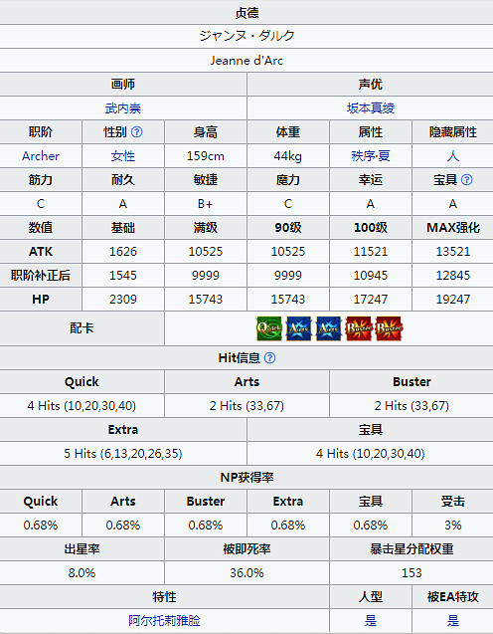This screenshot has height=634, width=493.
Task: Click the second red Buster card icon
Action: click(389, 328)
